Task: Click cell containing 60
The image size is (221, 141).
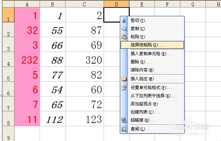Action: [85, 89]
